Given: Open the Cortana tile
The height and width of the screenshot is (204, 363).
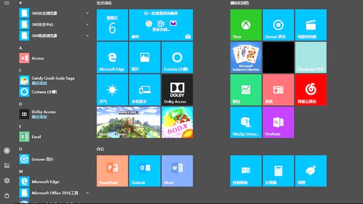Looking at the screenshot, I should tap(177, 57).
